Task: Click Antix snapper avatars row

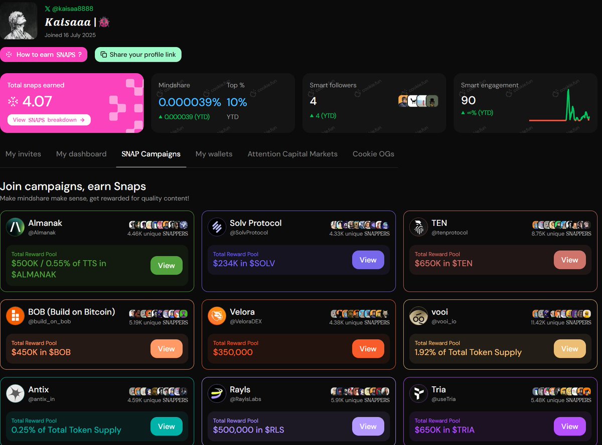Action: tap(159, 391)
